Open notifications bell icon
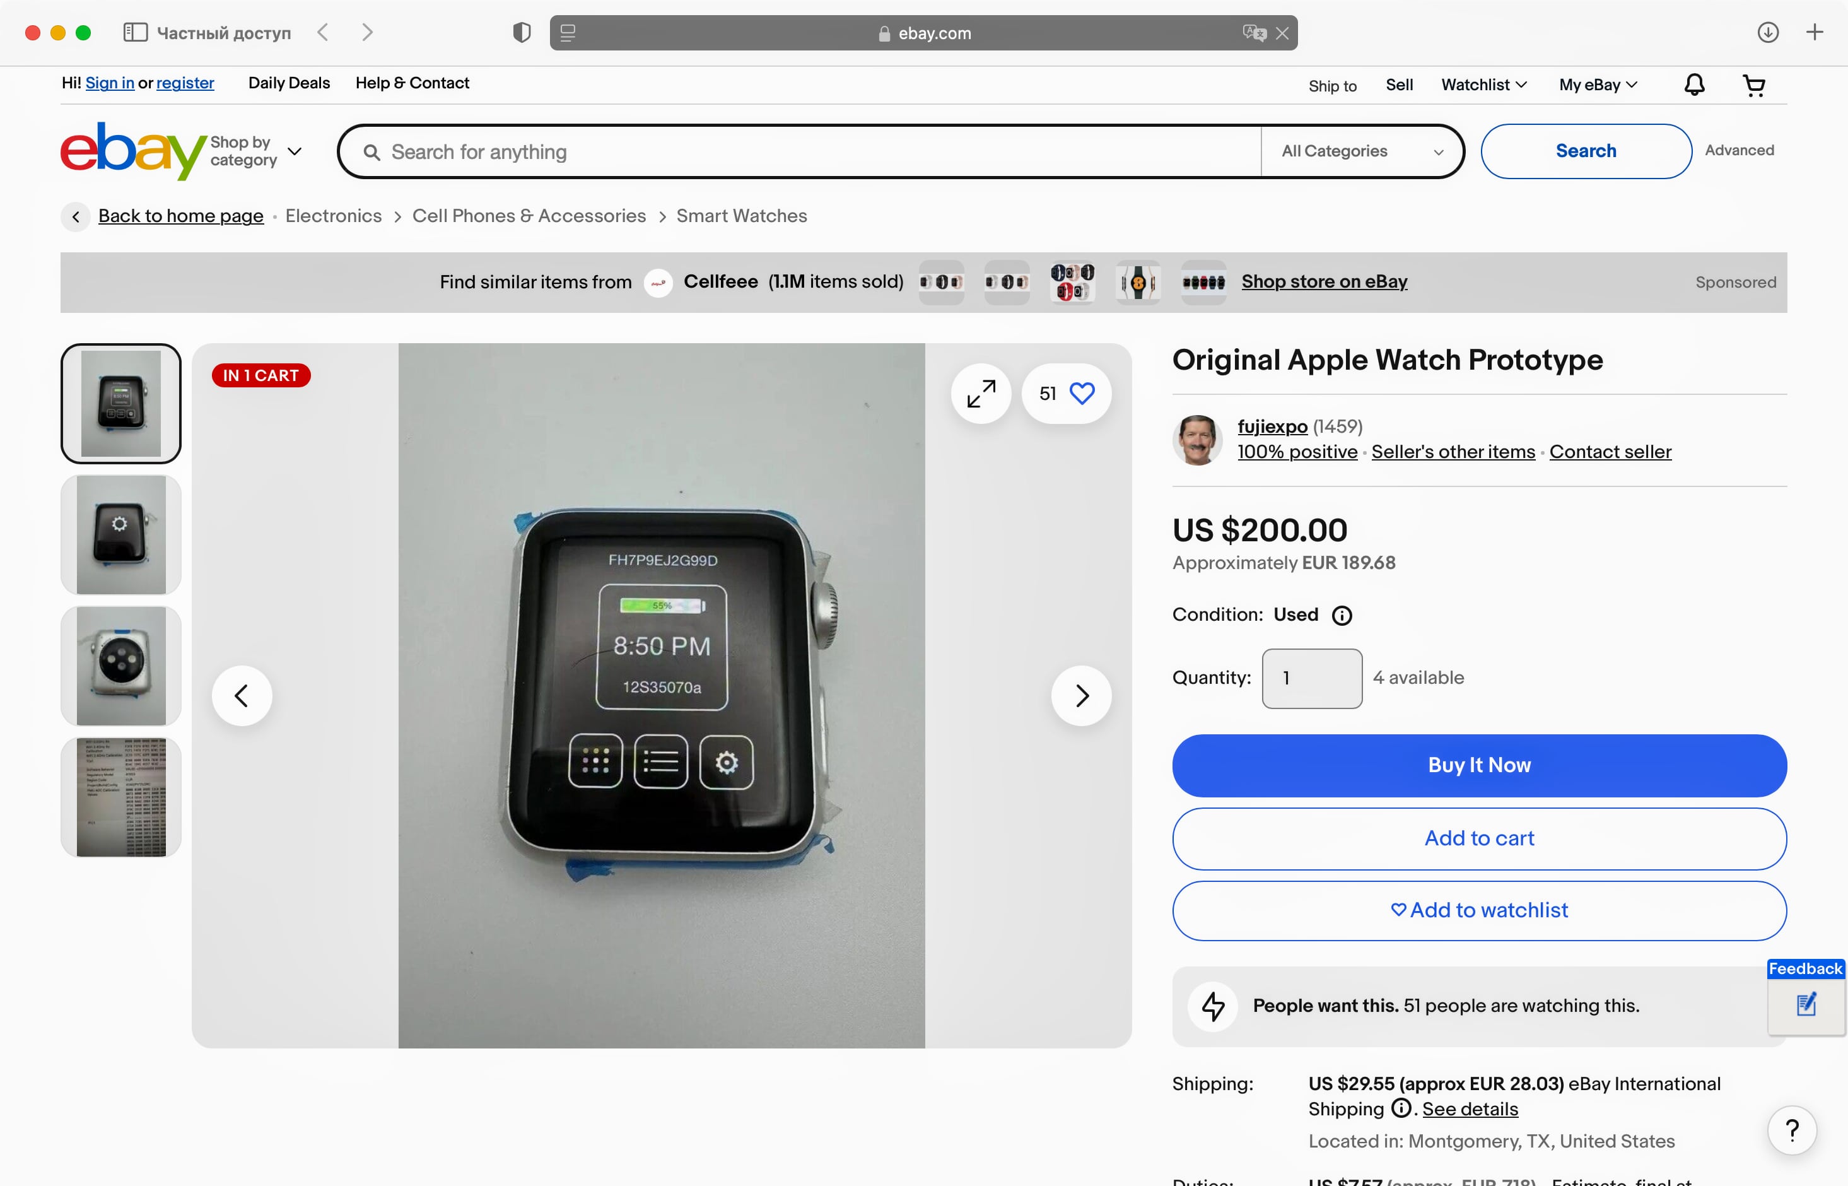The height and width of the screenshot is (1186, 1848). click(1694, 85)
